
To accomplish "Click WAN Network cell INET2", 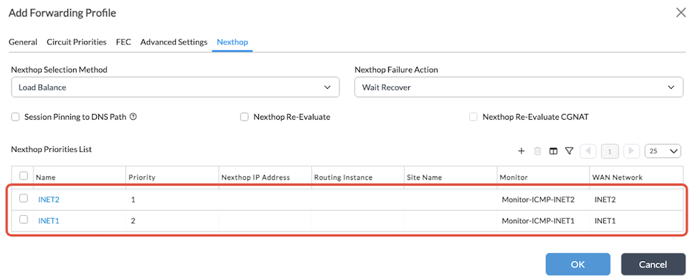I will point(605,199).
